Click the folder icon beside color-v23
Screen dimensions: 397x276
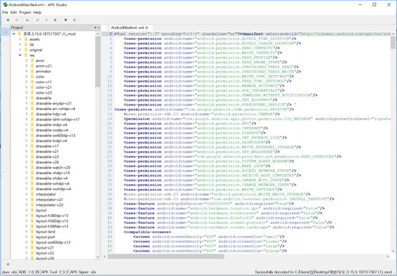click(x=32, y=93)
